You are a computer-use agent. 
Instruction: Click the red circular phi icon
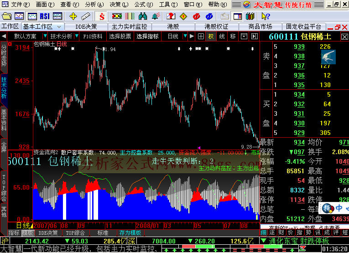tap(197, 16)
